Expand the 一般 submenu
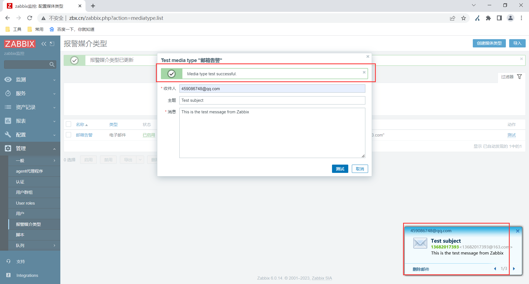Viewport: 529px width, 284px height. click(34, 160)
